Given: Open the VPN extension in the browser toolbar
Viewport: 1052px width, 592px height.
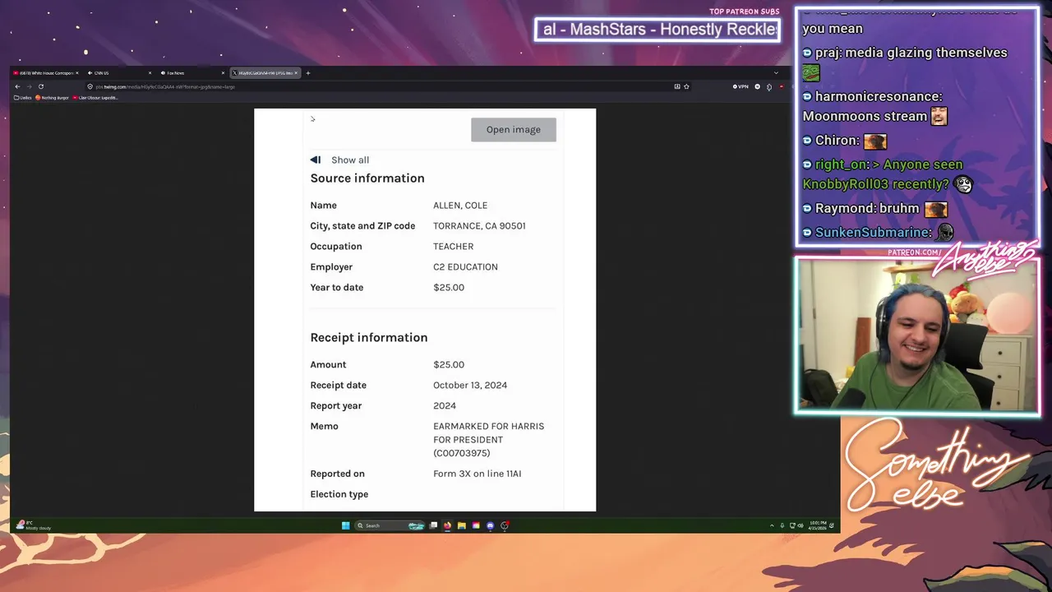Looking at the screenshot, I should (x=741, y=86).
